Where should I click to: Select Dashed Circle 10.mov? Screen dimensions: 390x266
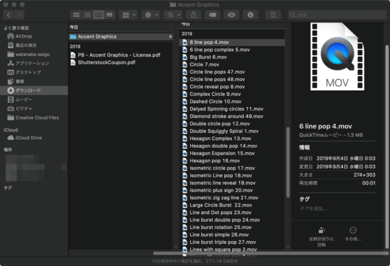click(232, 101)
